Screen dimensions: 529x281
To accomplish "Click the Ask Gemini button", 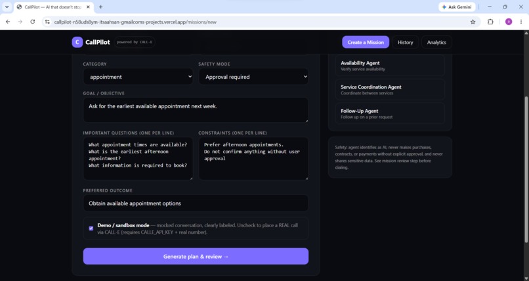I will [457, 7].
